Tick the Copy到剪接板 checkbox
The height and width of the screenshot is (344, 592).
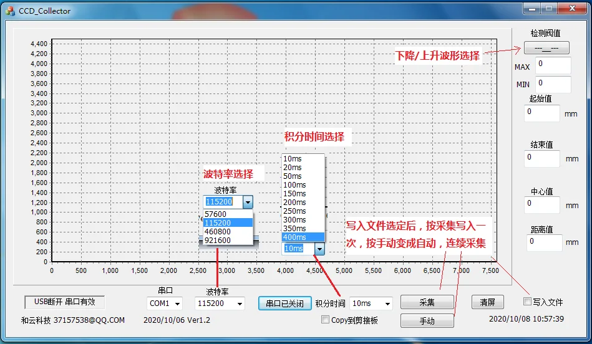pos(325,320)
